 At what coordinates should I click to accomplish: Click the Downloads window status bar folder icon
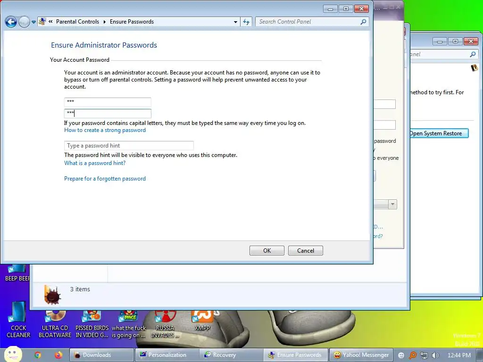coord(52,295)
